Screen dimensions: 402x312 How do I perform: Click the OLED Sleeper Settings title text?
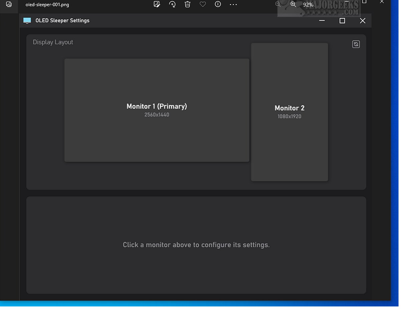[62, 21]
